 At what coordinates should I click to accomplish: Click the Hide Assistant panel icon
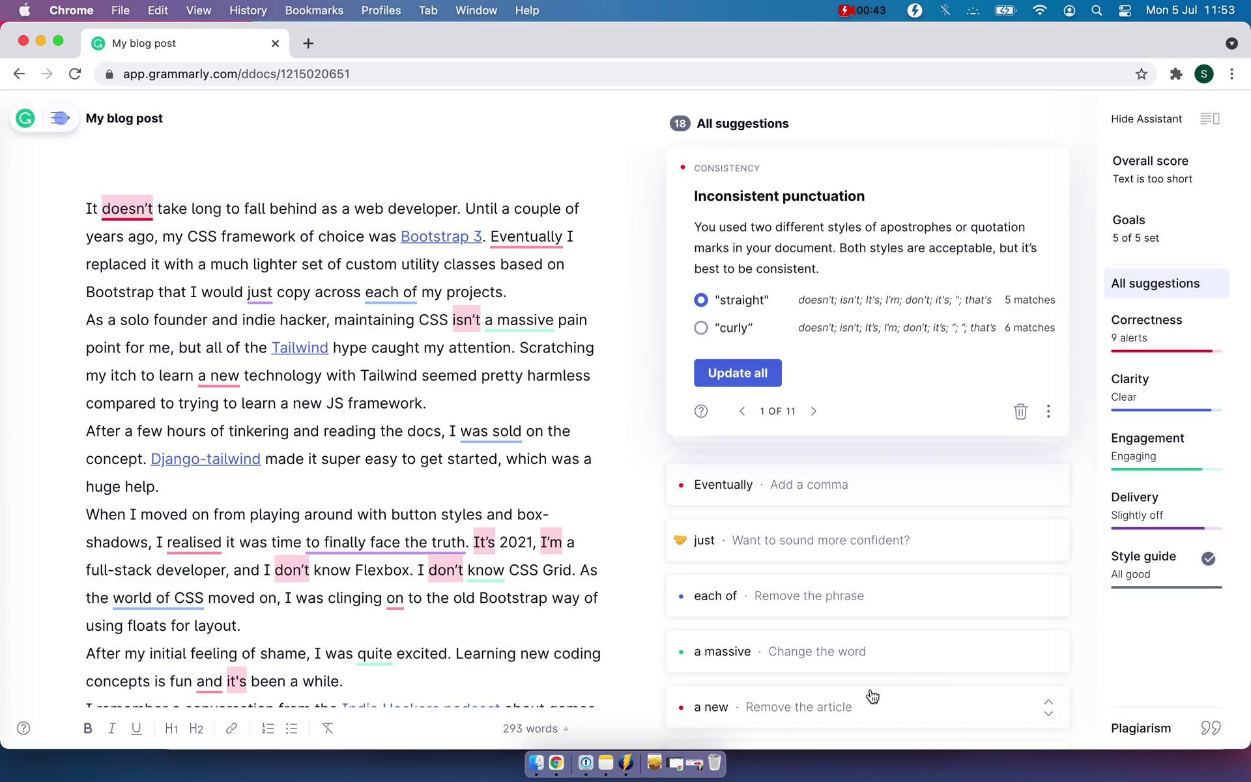pos(1210,119)
